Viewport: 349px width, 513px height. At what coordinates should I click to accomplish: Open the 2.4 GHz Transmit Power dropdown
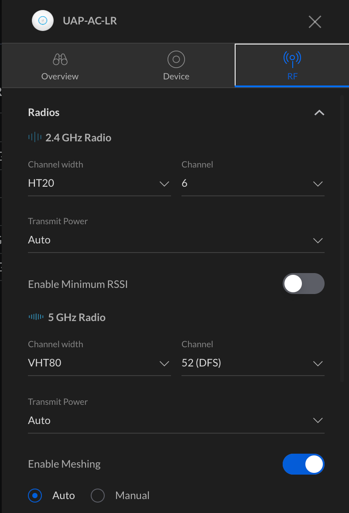(x=176, y=240)
